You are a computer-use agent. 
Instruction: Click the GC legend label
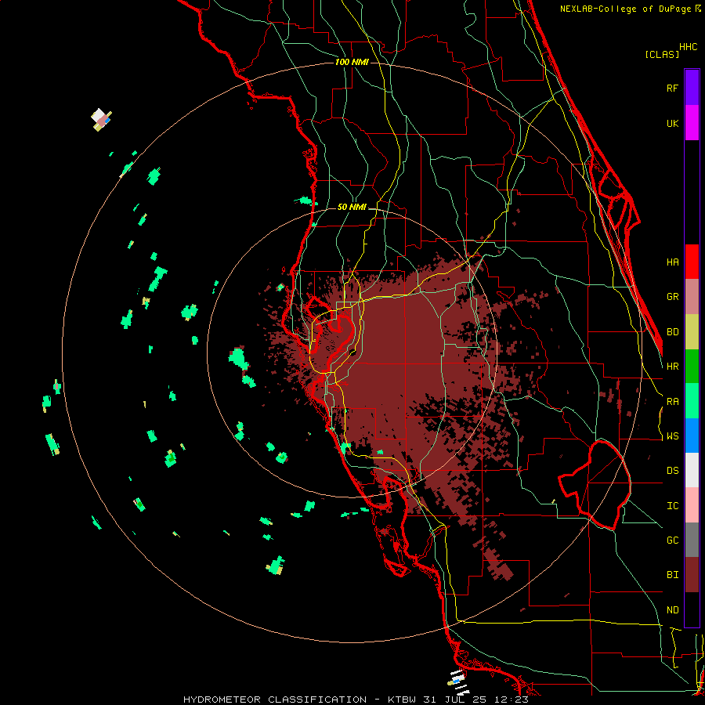pyautogui.click(x=672, y=540)
